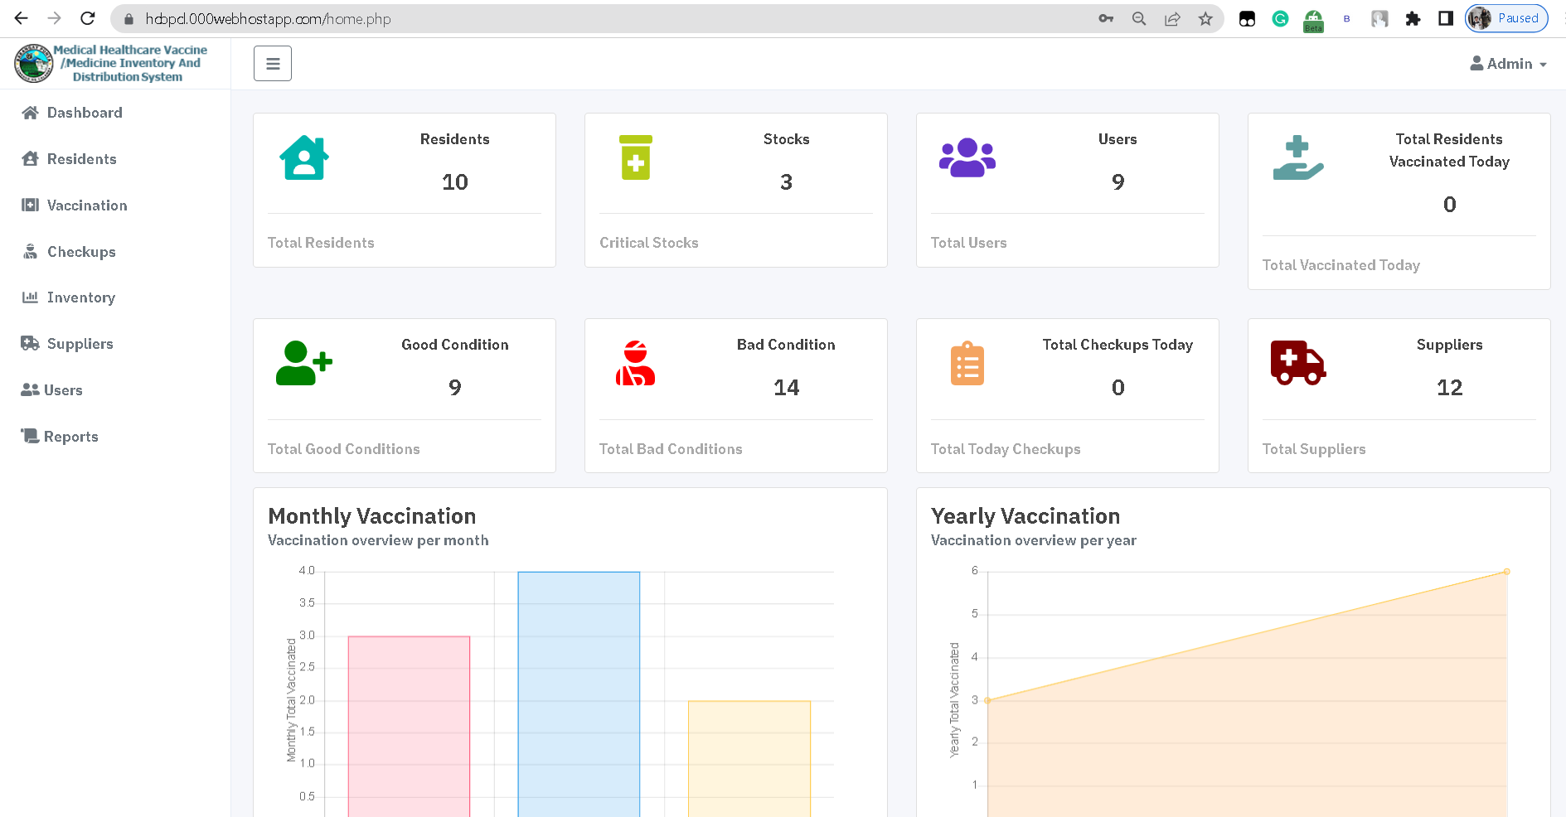This screenshot has width=1566, height=817.
Task: Toggle the sidebar with the hamburger button
Action: tap(272, 63)
